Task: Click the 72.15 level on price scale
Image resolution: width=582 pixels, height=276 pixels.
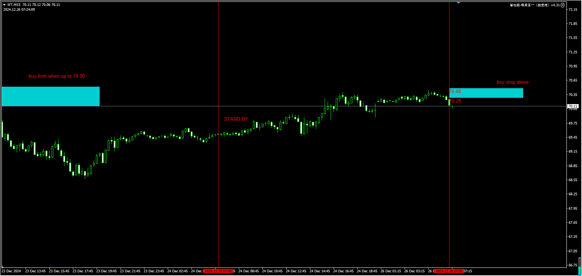Action: tap(573, 9)
